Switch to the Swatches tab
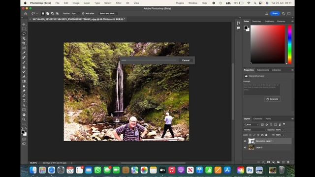The width and height of the screenshot is (315, 177). coord(256,21)
